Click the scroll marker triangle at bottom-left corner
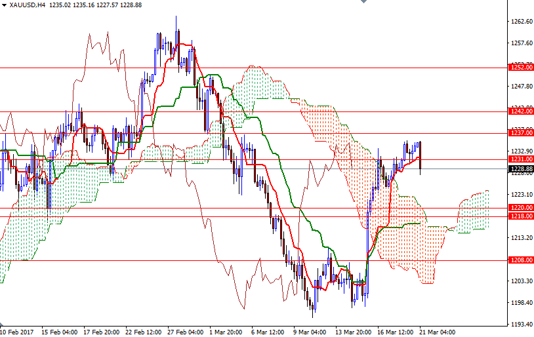The height and width of the screenshot is (337, 534). pos(2,325)
